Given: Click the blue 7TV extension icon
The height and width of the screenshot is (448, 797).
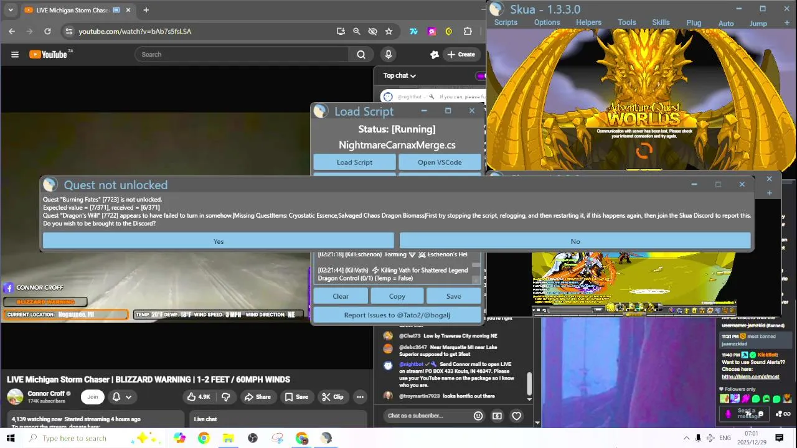Looking at the screenshot, I should click(x=413, y=31).
